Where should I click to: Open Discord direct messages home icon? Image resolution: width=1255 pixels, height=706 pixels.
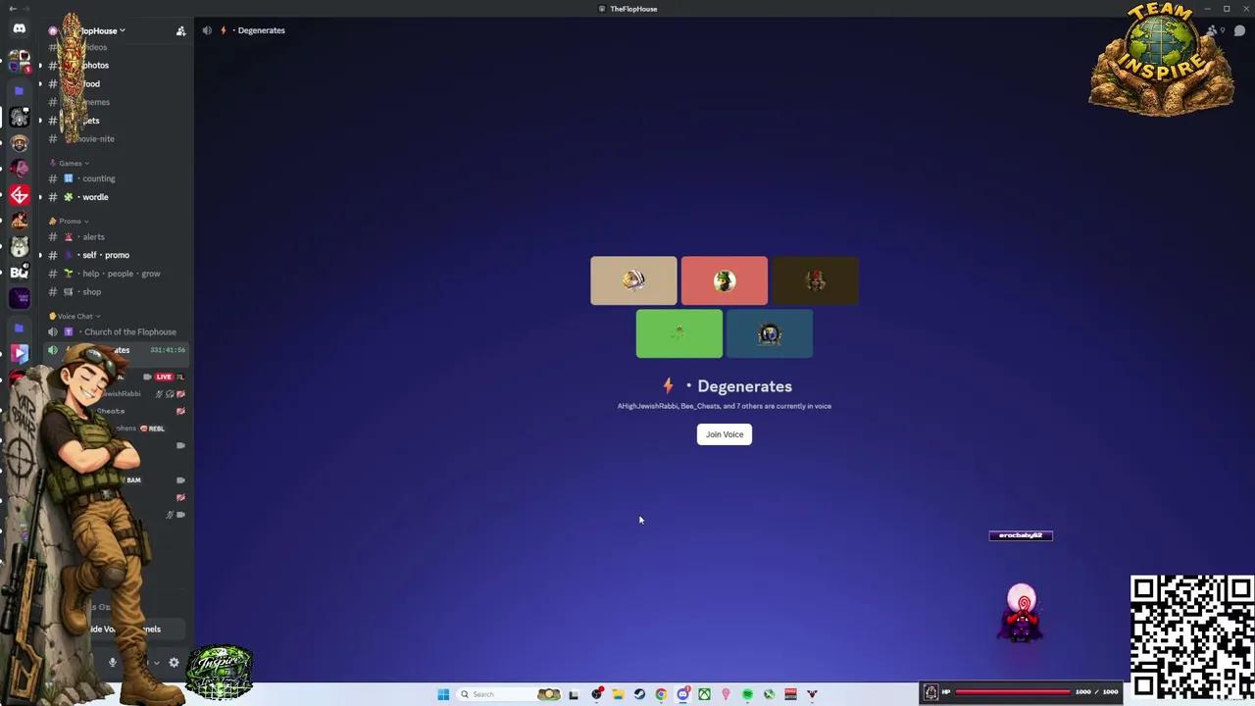point(19,29)
